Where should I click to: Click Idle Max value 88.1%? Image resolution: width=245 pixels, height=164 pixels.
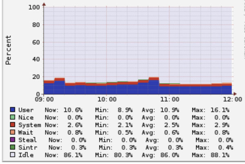pyautogui.click(x=220, y=155)
